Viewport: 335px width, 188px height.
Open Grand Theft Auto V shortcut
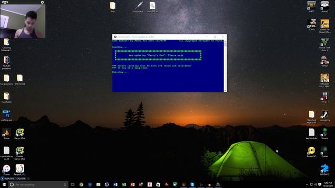(325, 44)
